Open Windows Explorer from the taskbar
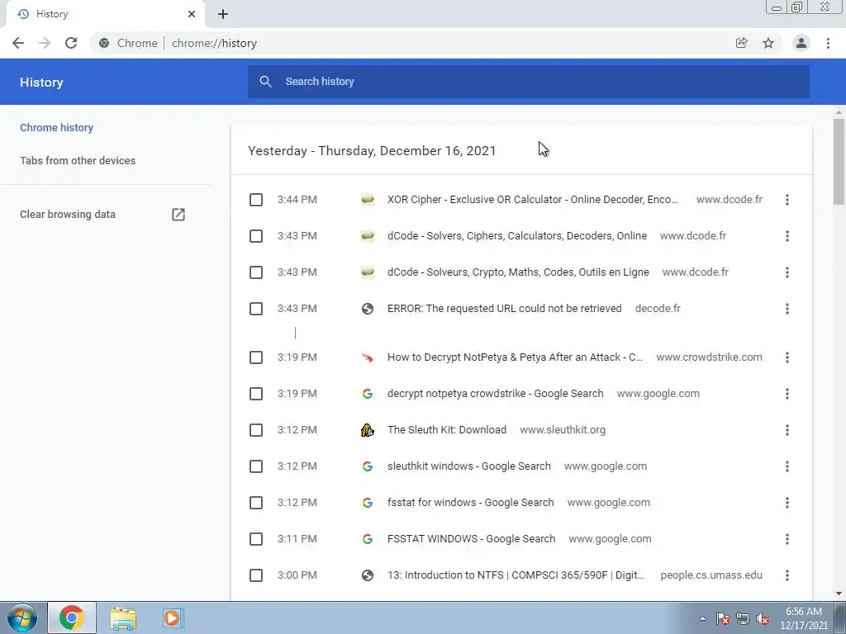846x634 pixels. click(123, 618)
